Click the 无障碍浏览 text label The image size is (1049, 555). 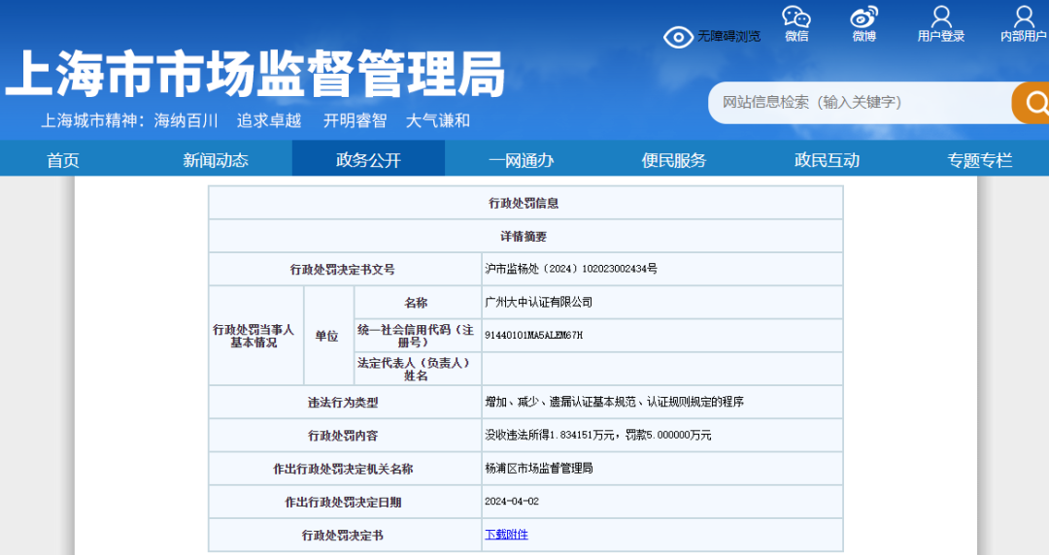pyautogui.click(x=728, y=37)
